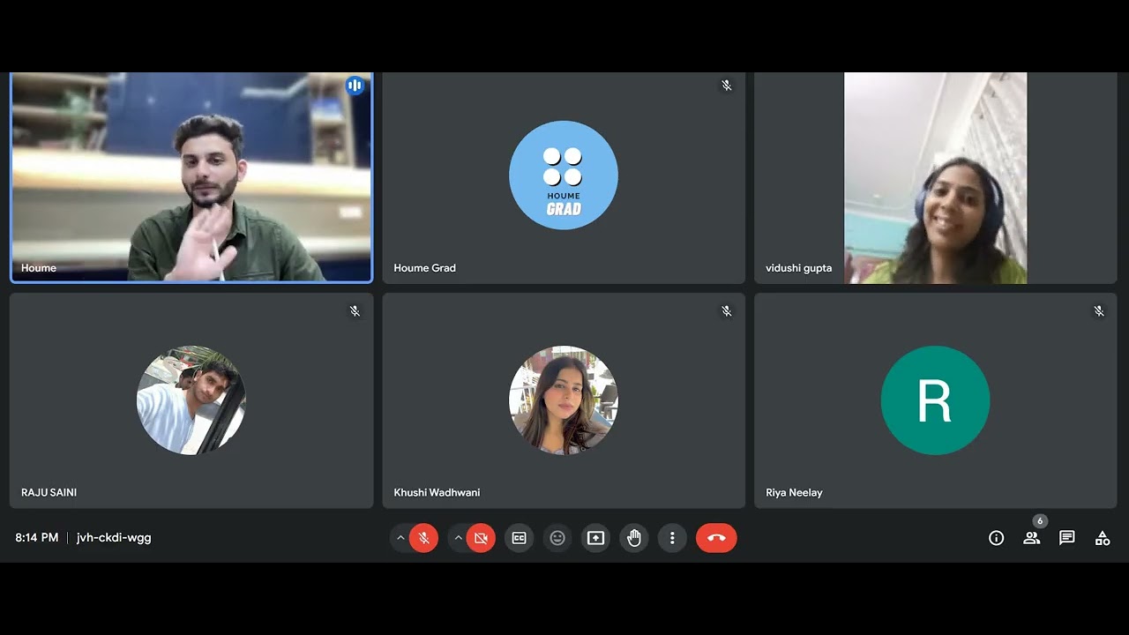The height and width of the screenshot is (635, 1129).
Task: Click RAJU SAINI's profile picture
Action: (191, 400)
